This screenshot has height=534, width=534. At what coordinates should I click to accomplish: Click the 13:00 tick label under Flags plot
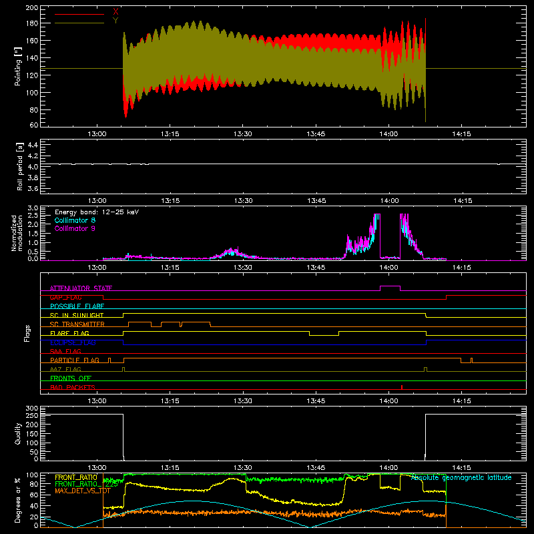97,401
